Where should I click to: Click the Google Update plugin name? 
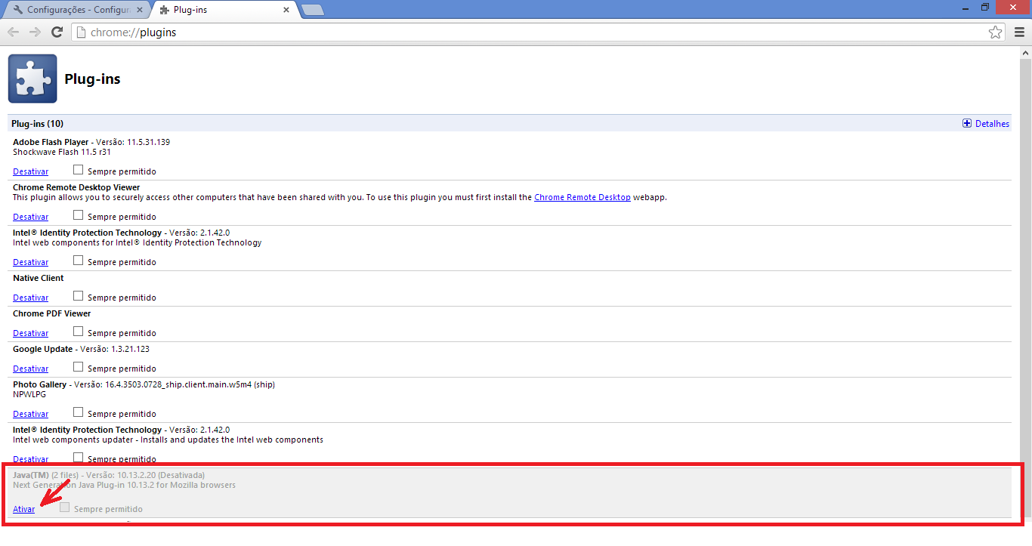pos(43,349)
